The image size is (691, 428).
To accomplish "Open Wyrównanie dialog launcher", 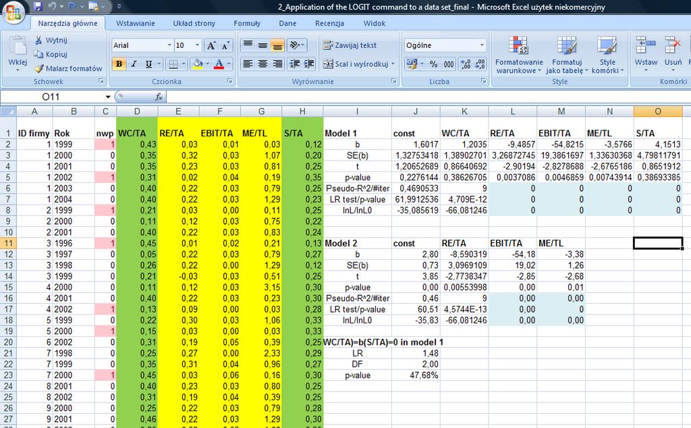I will 394,81.
